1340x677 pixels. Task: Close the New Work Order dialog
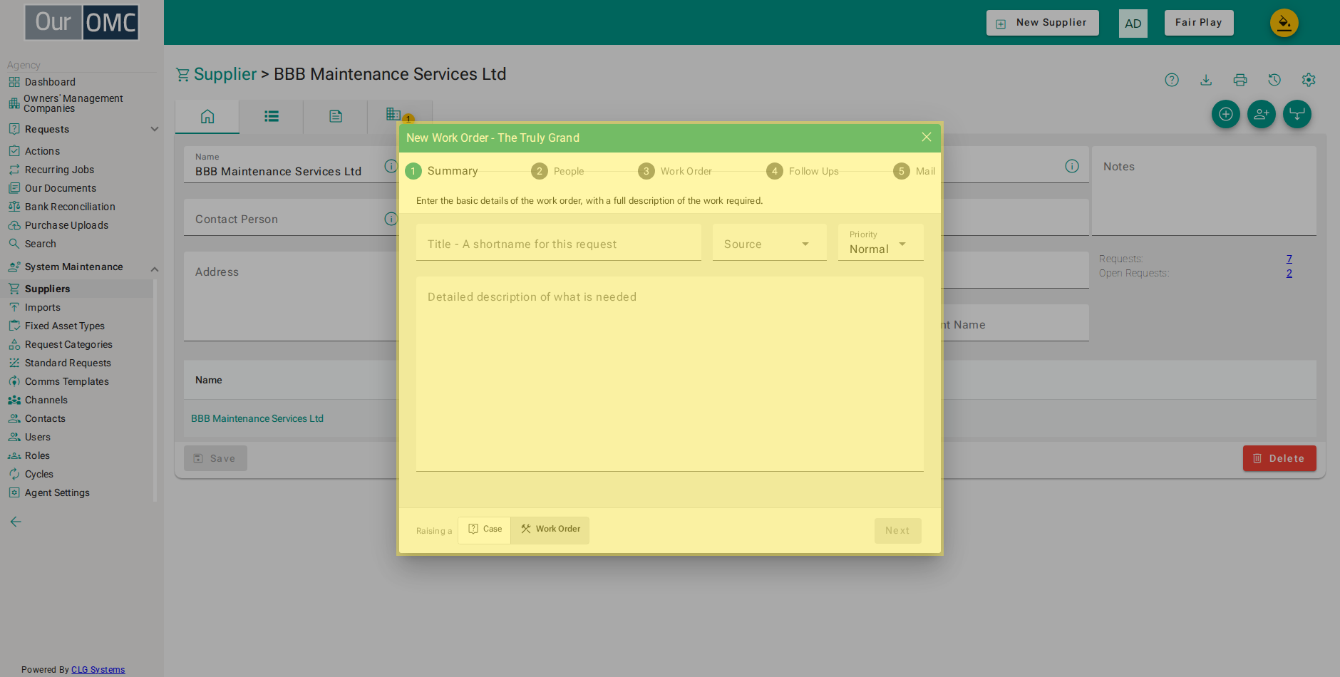click(927, 137)
